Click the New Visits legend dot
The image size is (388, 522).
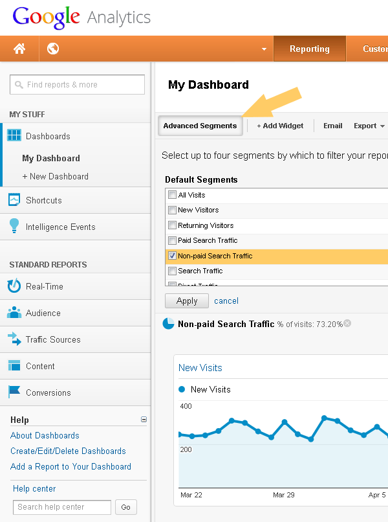[182, 389]
